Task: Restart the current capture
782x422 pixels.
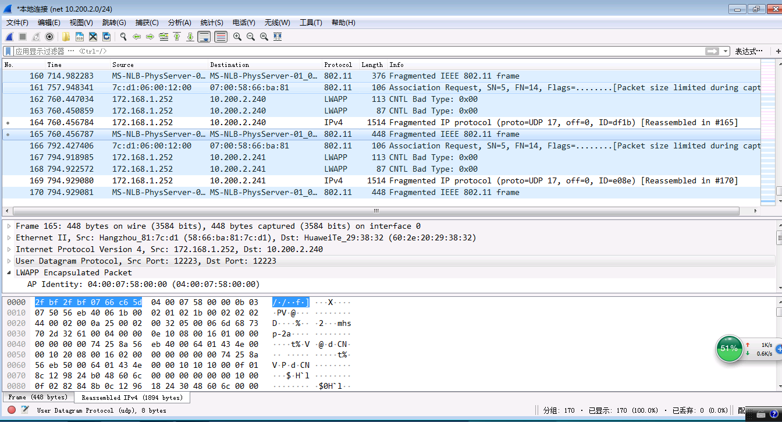Action: click(36, 37)
